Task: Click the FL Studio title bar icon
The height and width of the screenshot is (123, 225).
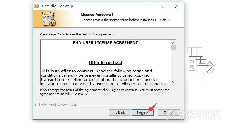Action: pos(36,6)
